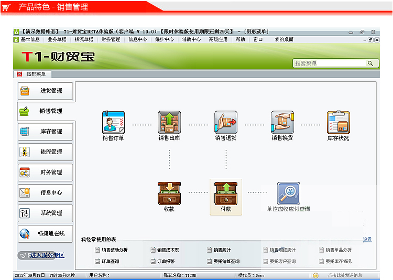
Task: Open the 付款 payment chest icon
Action: (x=225, y=193)
